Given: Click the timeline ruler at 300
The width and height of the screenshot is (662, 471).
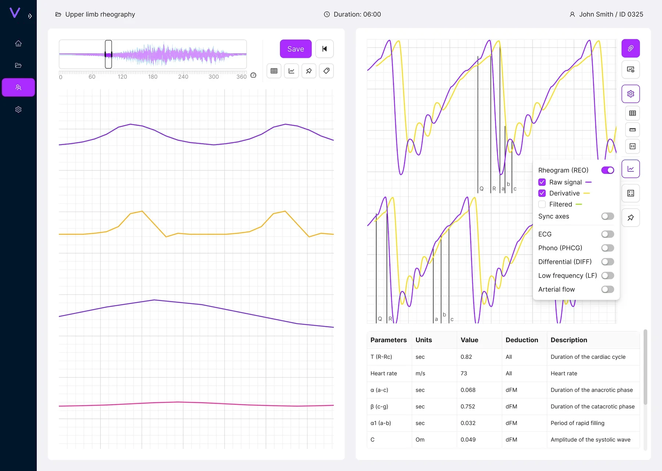Looking at the screenshot, I should pyautogui.click(x=214, y=77).
